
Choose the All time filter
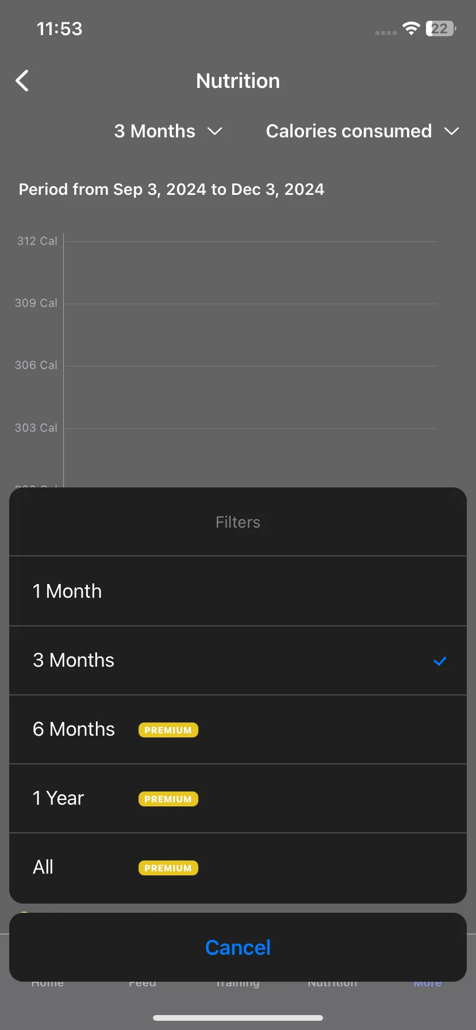[238, 867]
